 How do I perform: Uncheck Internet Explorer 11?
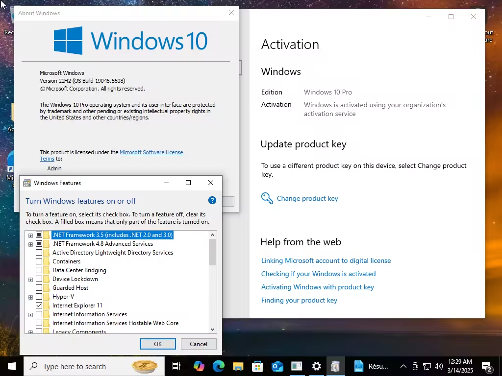pyautogui.click(x=39, y=305)
